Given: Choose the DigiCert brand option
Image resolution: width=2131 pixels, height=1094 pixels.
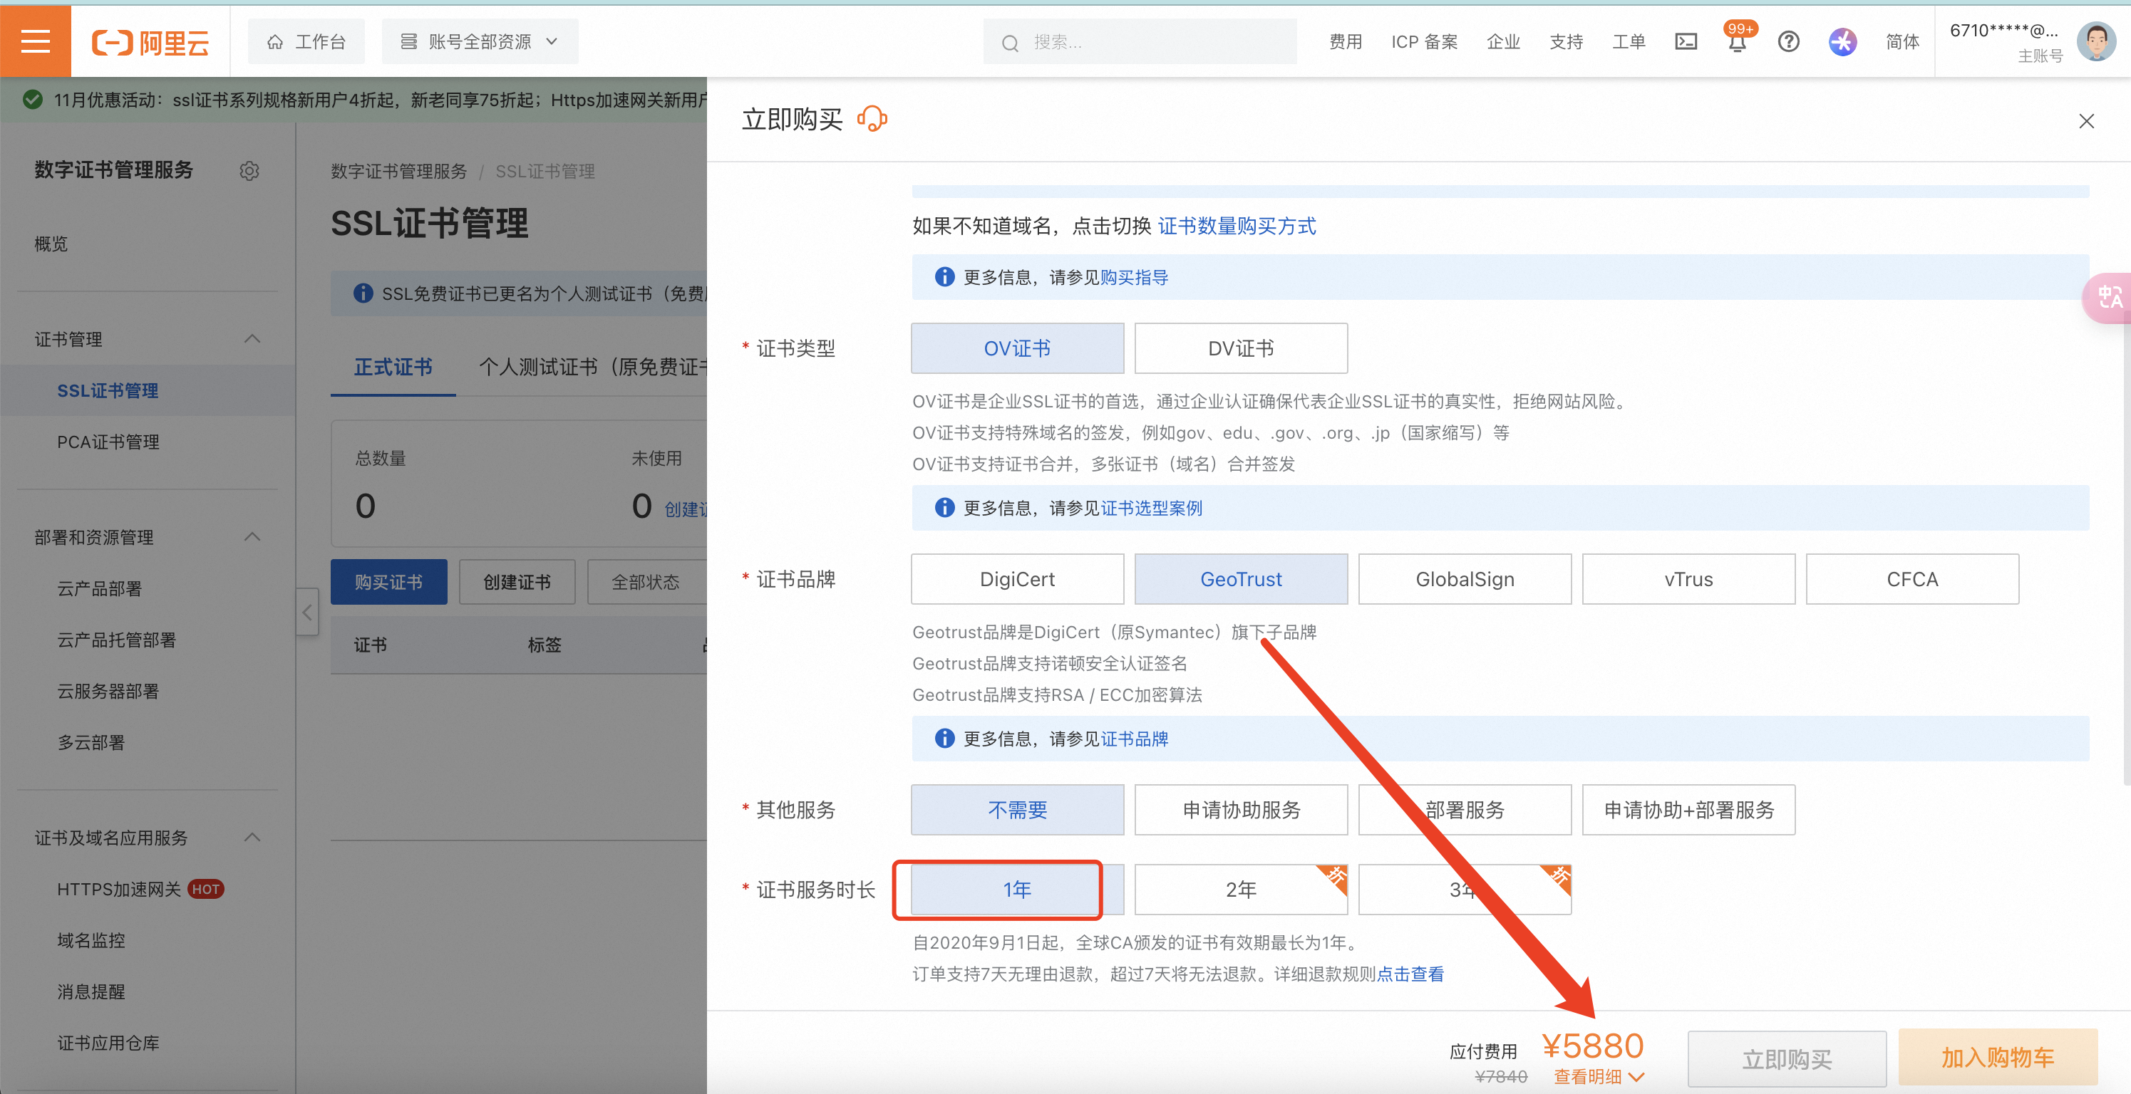Looking at the screenshot, I should pyautogui.click(x=1017, y=579).
